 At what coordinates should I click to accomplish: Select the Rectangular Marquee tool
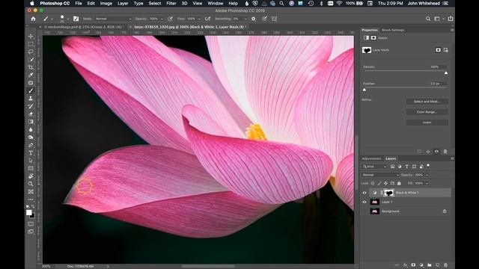coord(31,44)
